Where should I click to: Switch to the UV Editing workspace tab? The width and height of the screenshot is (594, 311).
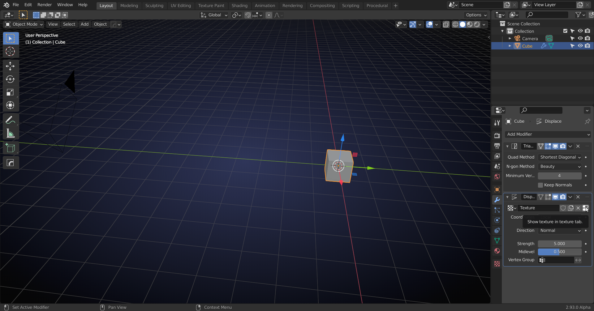pos(181,6)
